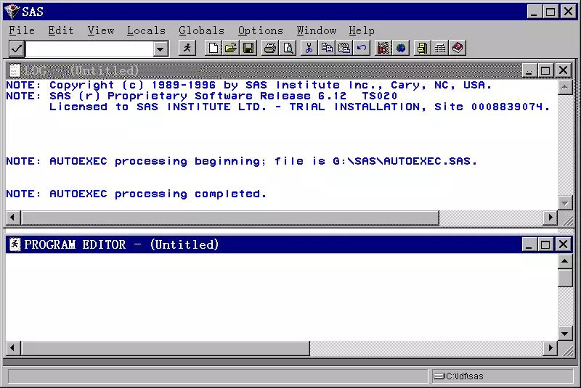Image resolution: width=581 pixels, height=388 pixels.
Task: Click the Open folder toolbar icon
Action: (231, 48)
